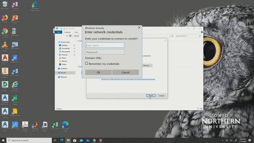Image resolution: width=254 pixels, height=143 pixels.
Task: Launch Internet Explorer desktop shortcut
Action: tap(15, 86)
